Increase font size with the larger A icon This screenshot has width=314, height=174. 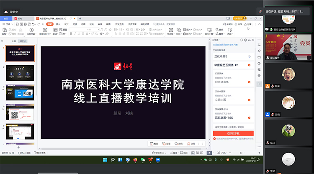click(x=102, y=30)
